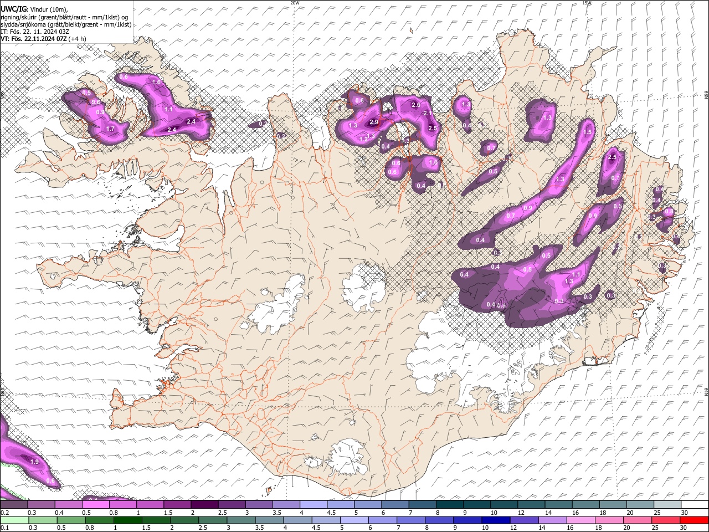This screenshot has height=532, width=709.
Task: Pick the rain legend swatch between 25 and 30
Action: click(665, 520)
